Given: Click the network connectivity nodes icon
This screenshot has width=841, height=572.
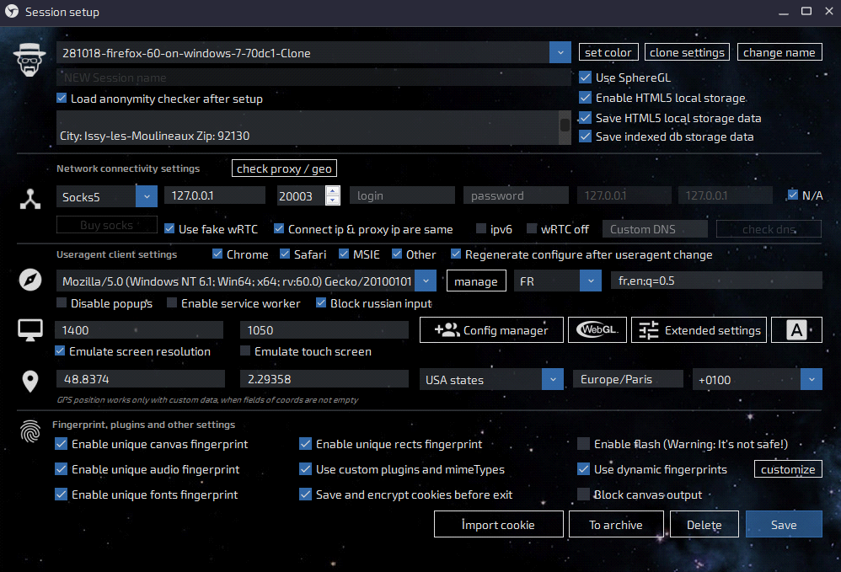Looking at the screenshot, I should pos(30,199).
